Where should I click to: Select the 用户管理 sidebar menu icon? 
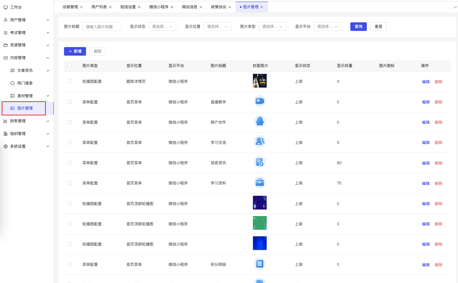5,20
